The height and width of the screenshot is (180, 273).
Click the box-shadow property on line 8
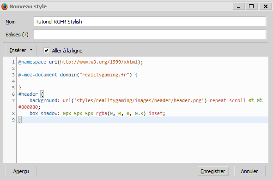pyautogui.click(x=43, y=113)
